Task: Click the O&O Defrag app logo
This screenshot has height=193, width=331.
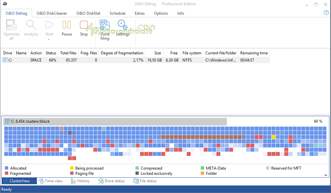Action: tap(5, 4)
